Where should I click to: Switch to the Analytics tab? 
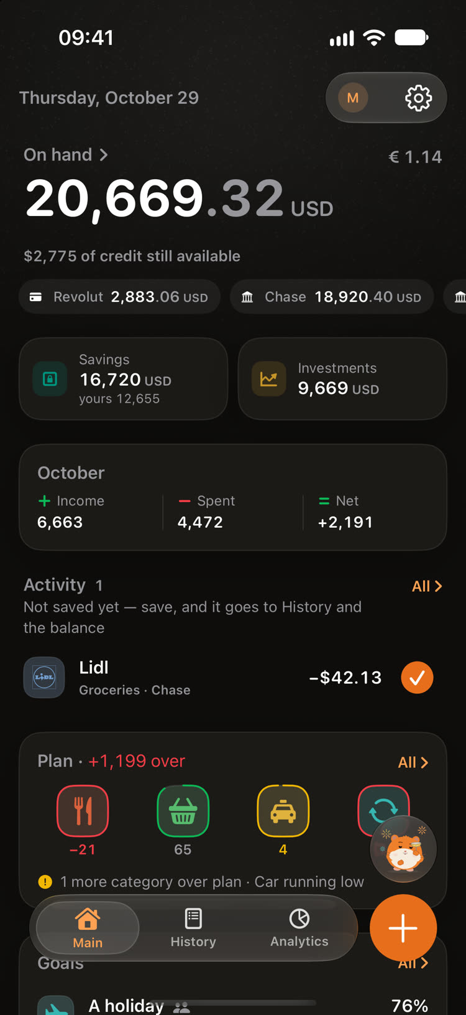[299, 928]
